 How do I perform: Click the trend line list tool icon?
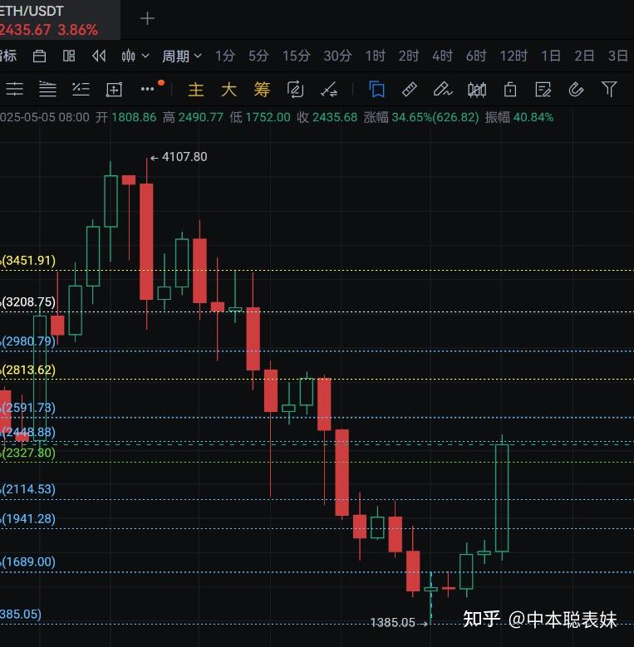click(x=81, y=89)
